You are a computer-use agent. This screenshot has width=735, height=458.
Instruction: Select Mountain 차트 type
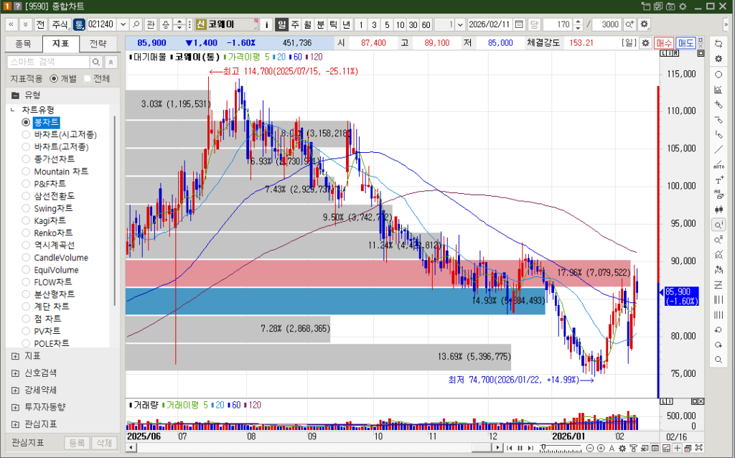pyautogui.click(x=27, y=172)
